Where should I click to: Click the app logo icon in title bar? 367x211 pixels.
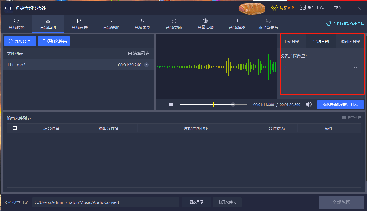(9, 8)
